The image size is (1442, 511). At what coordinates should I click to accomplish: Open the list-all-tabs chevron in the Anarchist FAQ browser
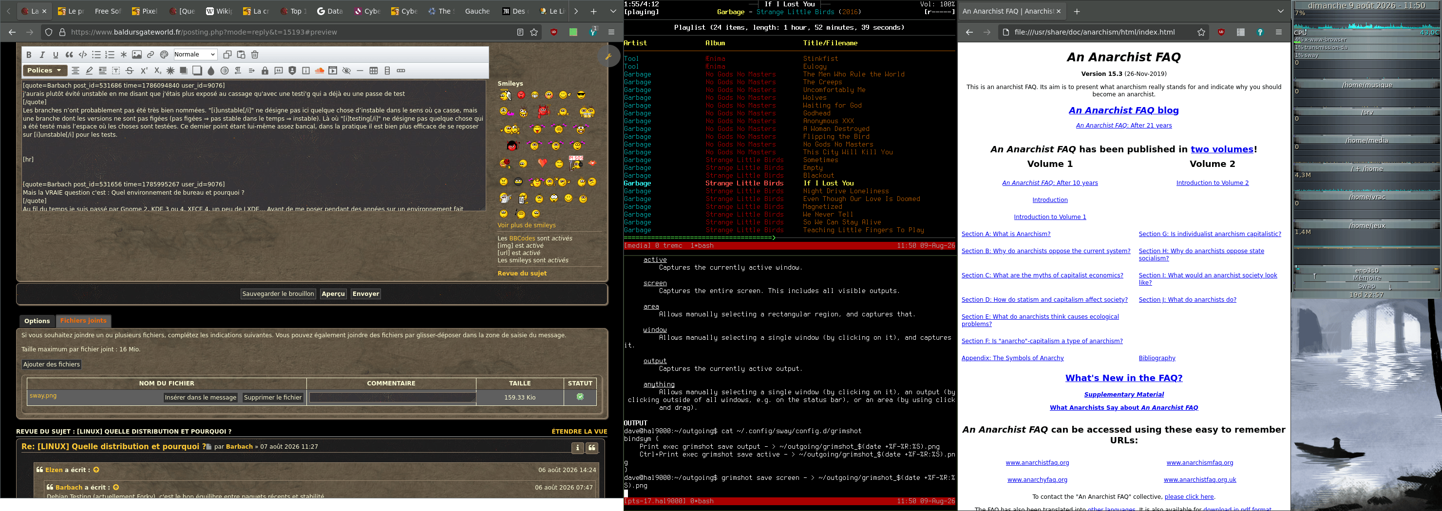(1281, 11)
